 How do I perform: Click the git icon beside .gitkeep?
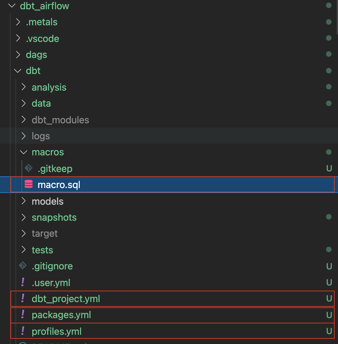coord(29,168)
